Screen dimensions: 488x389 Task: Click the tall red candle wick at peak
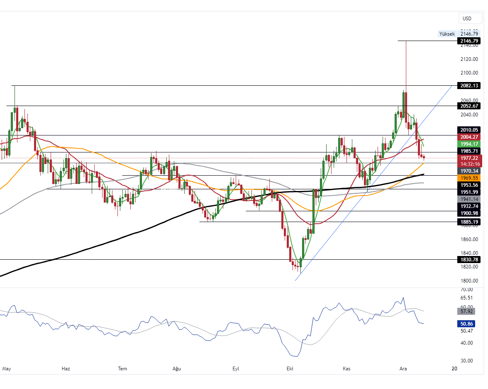coord(406,62)
